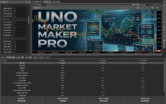Click the Ending equity summary box
This screenshot has height=104, width=166.
tap(145, 100)
